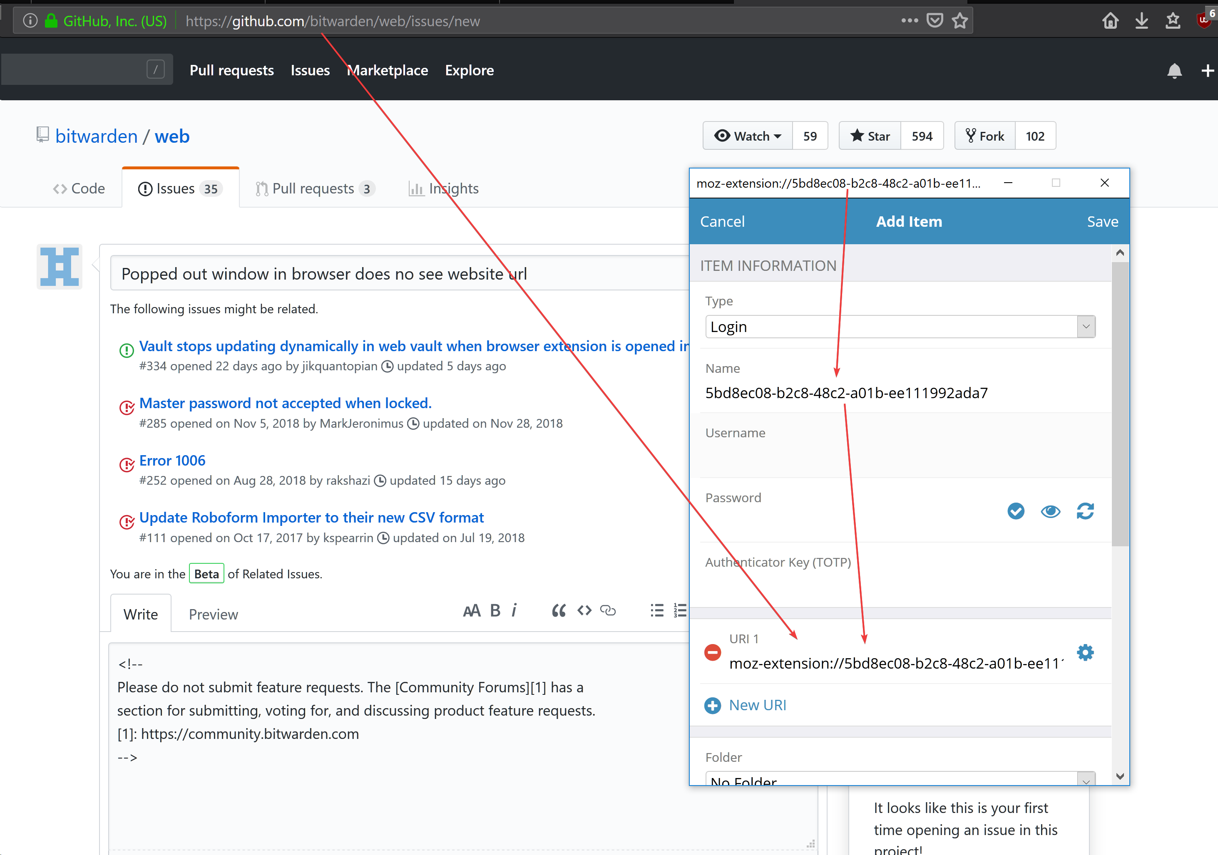Image resolution: width=1218 pixels, height=855 pixels.
Task: Remove URI 1 with red minus icon
Action: [713, 652]
